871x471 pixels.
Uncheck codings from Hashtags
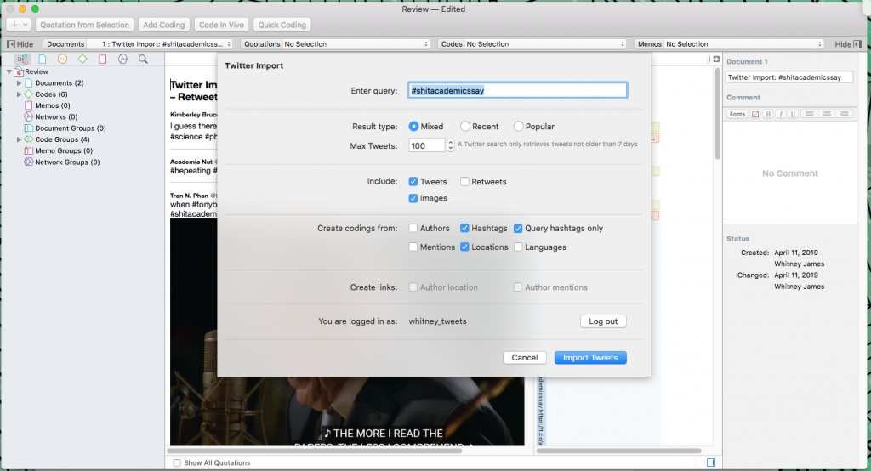point(464,229)
